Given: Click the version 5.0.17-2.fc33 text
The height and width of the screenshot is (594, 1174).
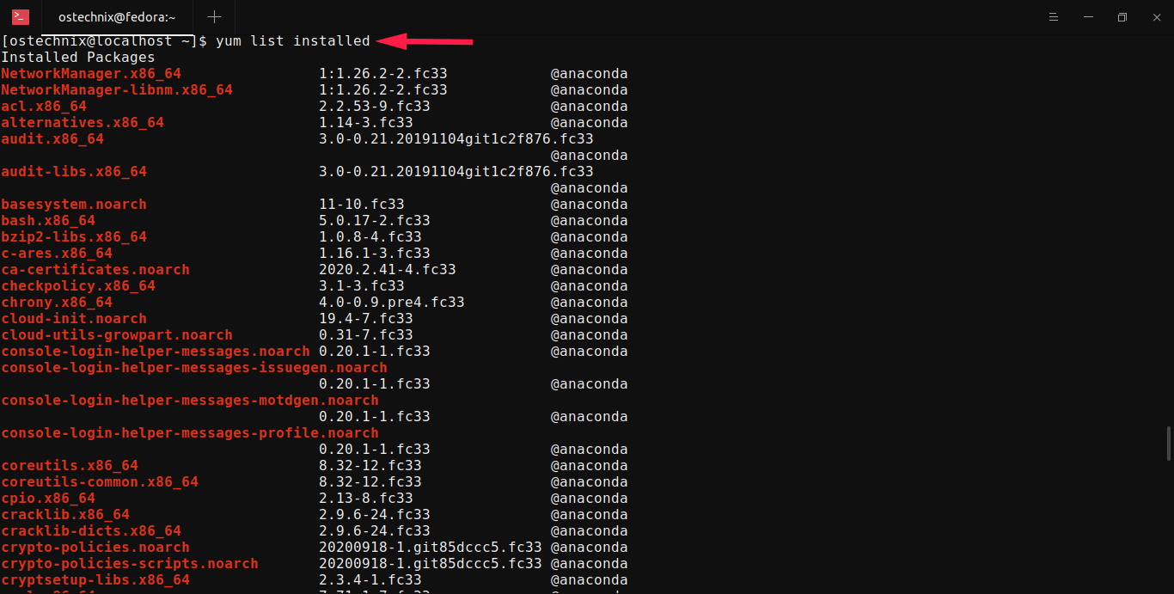Looking at the screenshot, I should 373,220.
